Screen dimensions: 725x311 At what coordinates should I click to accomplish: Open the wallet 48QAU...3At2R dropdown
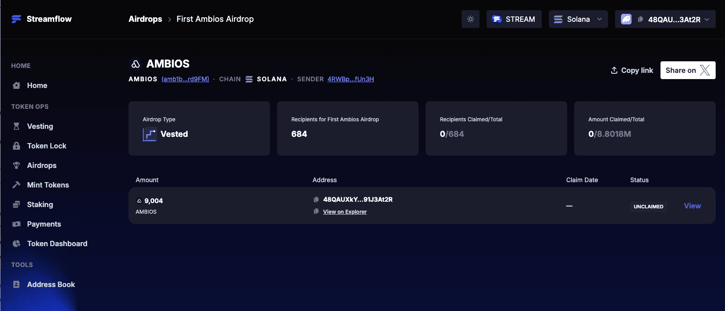click(x=665, y=19)
